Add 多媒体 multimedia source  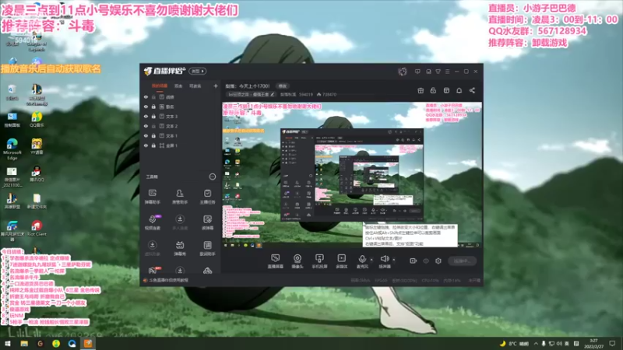341,261
